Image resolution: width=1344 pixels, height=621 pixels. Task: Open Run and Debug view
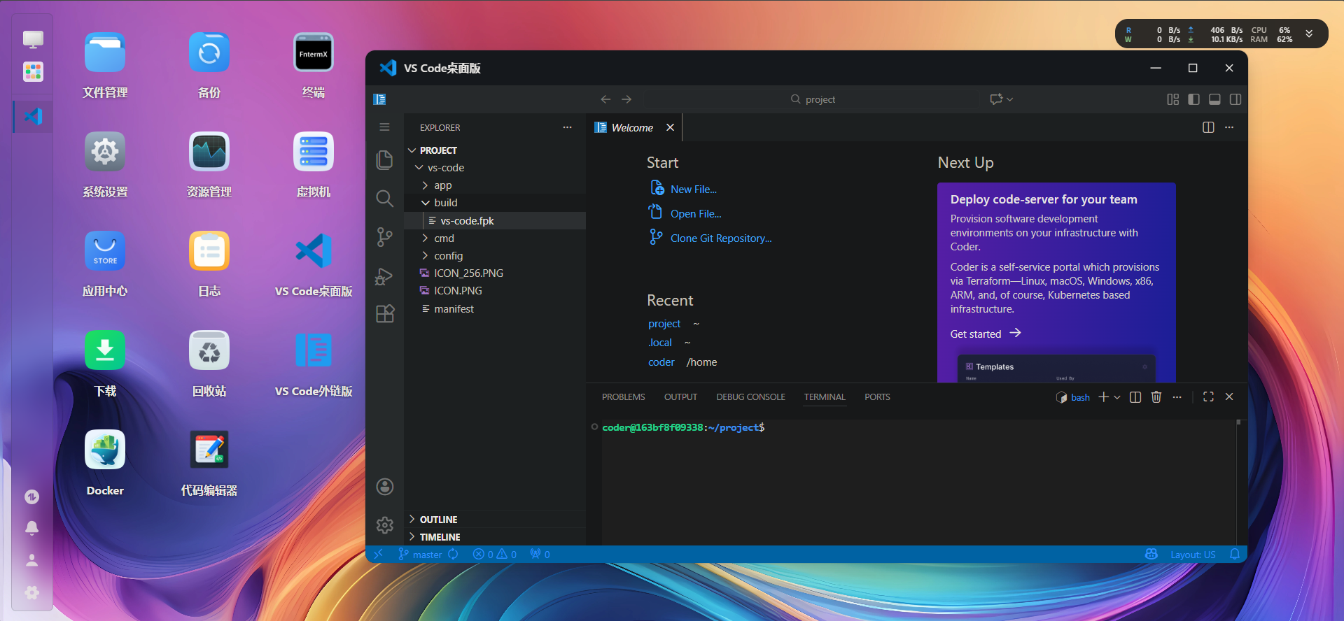pyautogui.click(x=384, y=276)
